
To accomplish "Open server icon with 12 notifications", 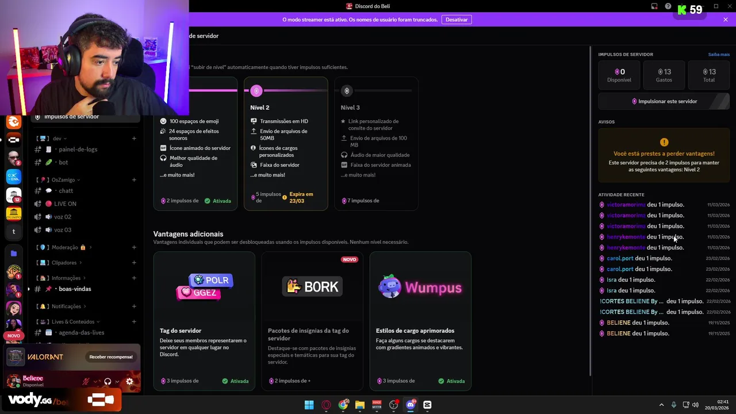I will 14,195.
